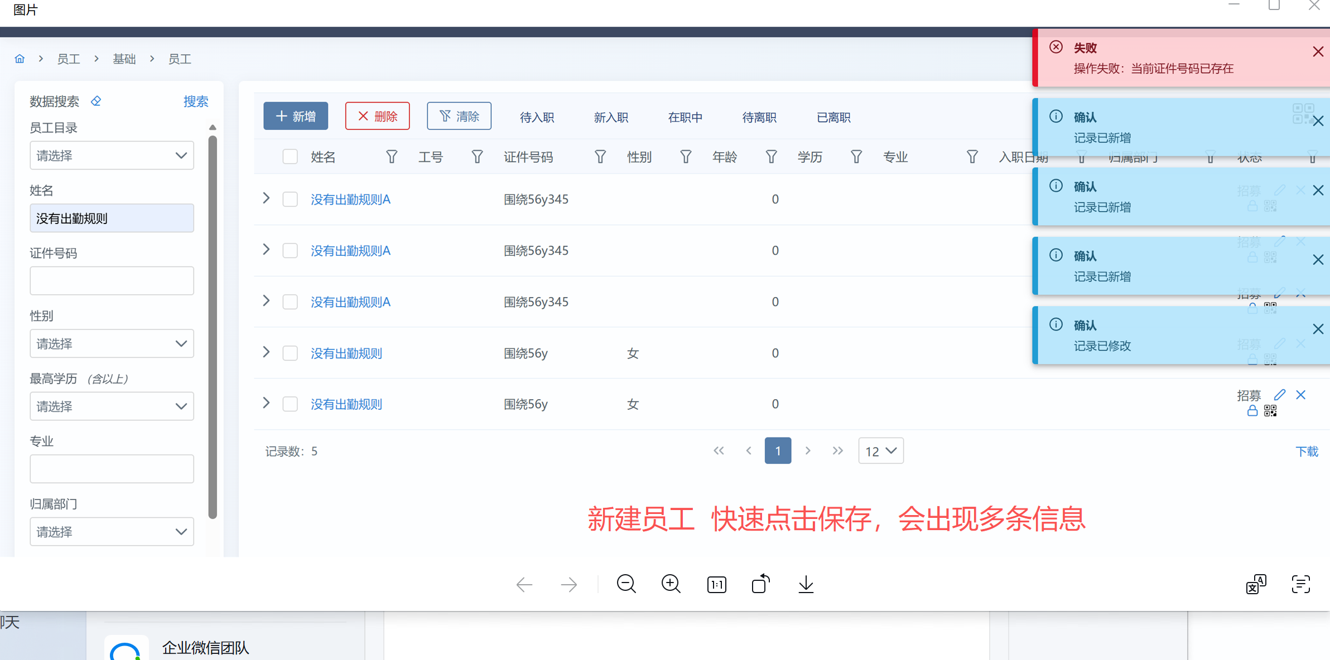
Task: Click the translate image icon
Action: 1256,584
